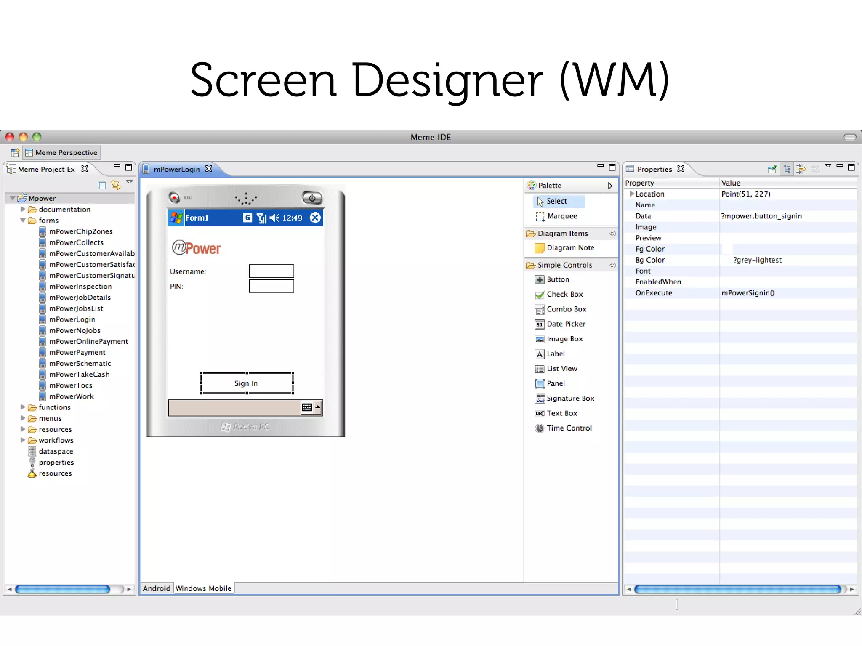
Task: Click the Bg Color value ?grey-lightest
Action: pos(757,260)
